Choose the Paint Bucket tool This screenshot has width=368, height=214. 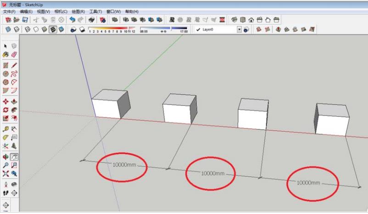(6, 55)
